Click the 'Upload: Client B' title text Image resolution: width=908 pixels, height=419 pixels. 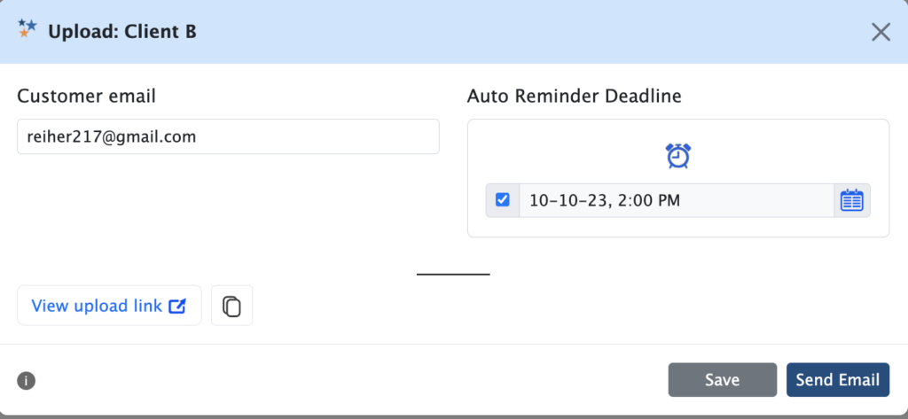(122, 33)
